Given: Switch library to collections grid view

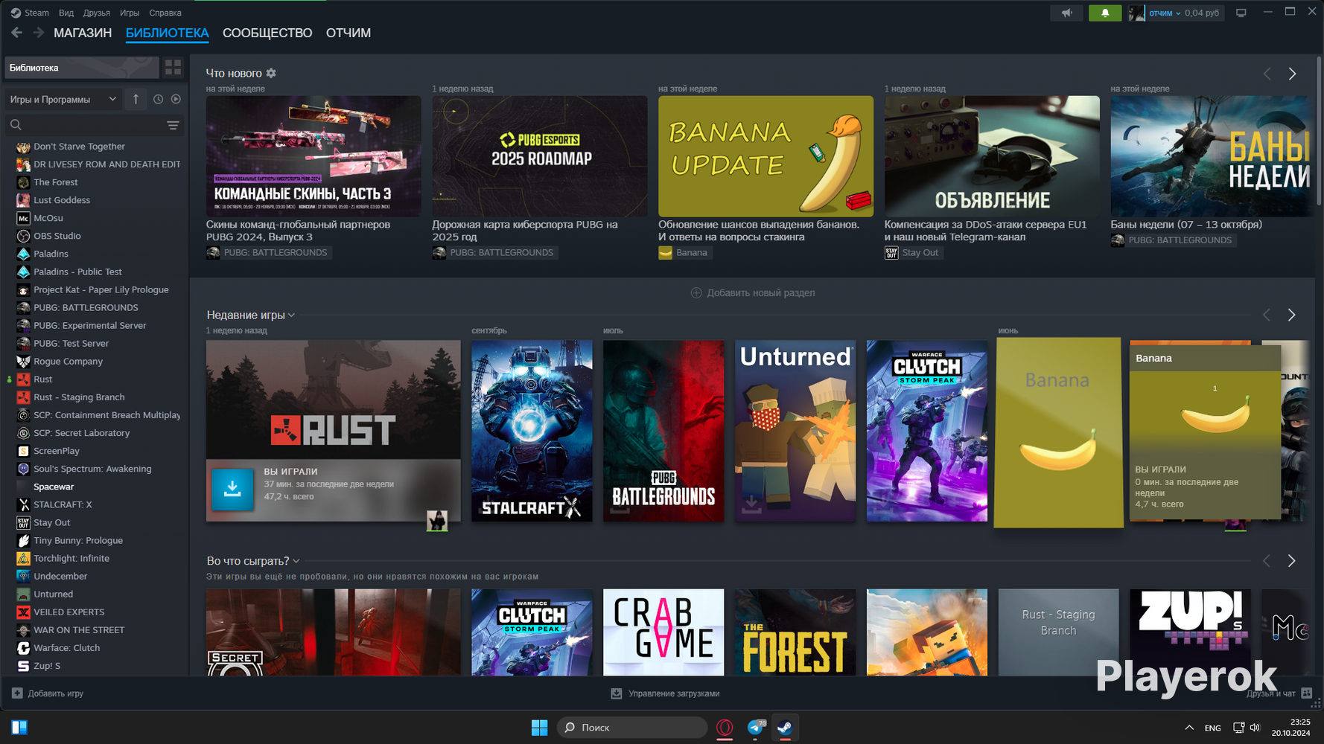Looking at the screenshot, I should (x=174, y=68).
